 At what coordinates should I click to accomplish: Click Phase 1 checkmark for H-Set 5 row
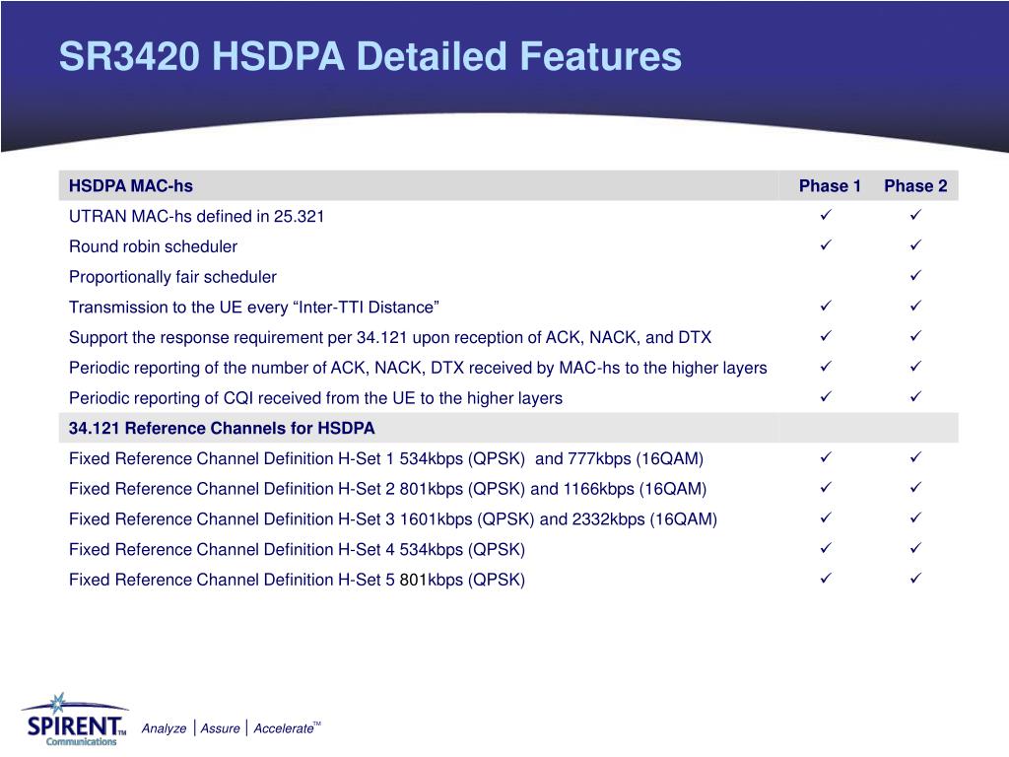(x=826, y=578)
